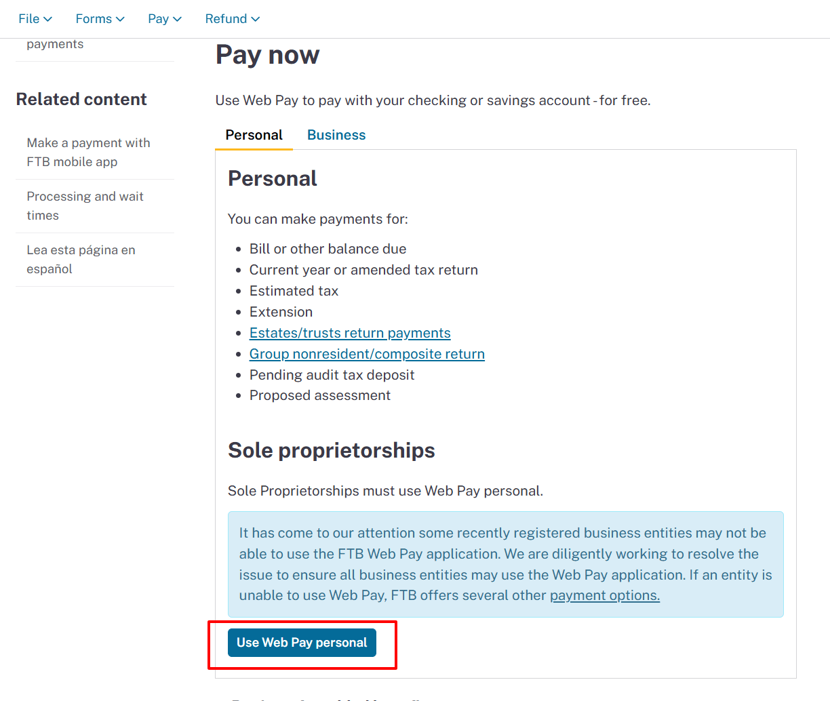
Task: Click the Sole proprietorships heading
Action: [331, 450]
